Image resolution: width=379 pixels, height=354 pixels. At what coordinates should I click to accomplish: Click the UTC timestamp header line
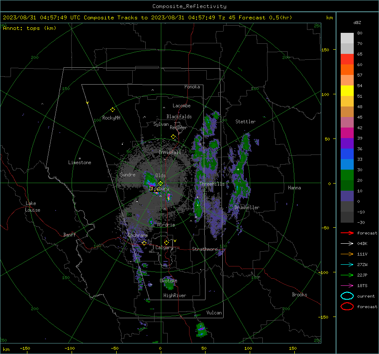point(147,18)
